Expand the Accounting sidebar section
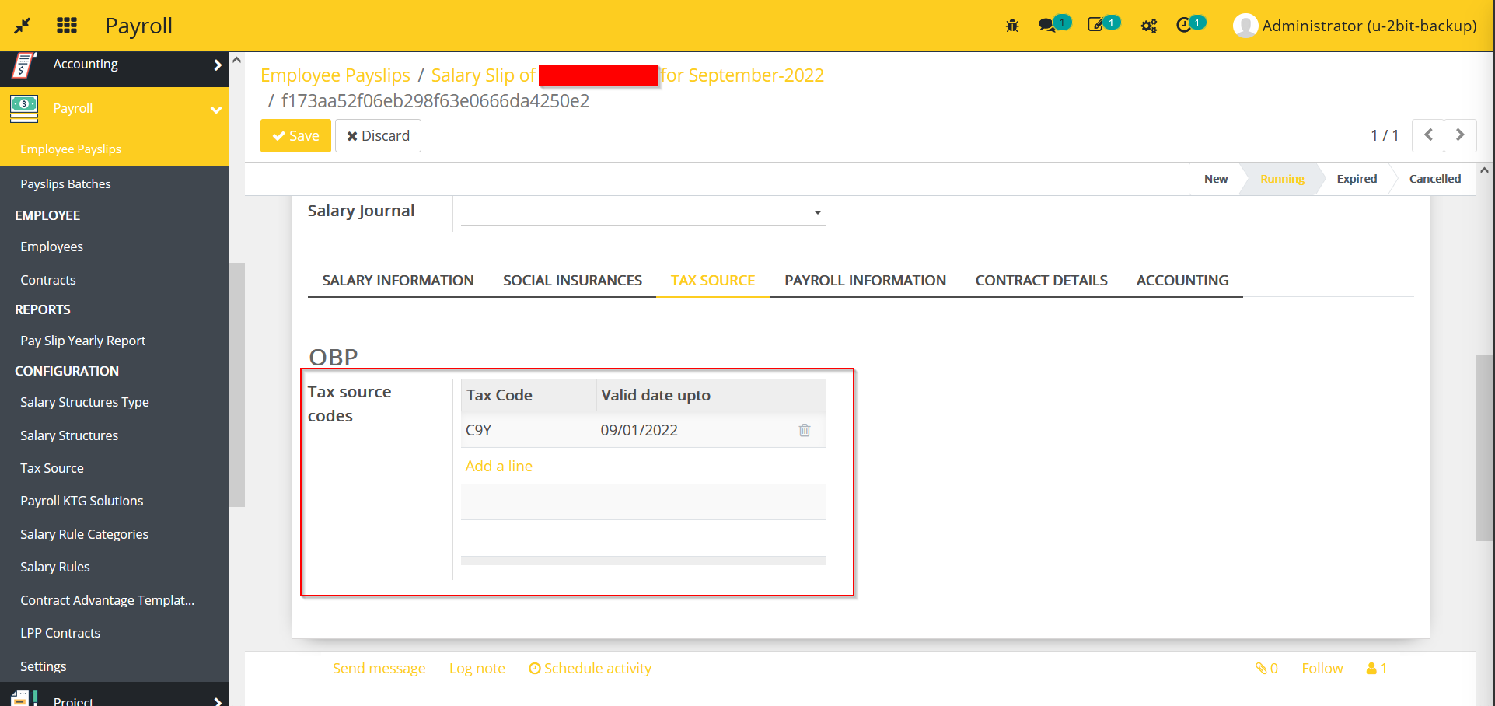1495x706 pixels. (x=218, y=66)
